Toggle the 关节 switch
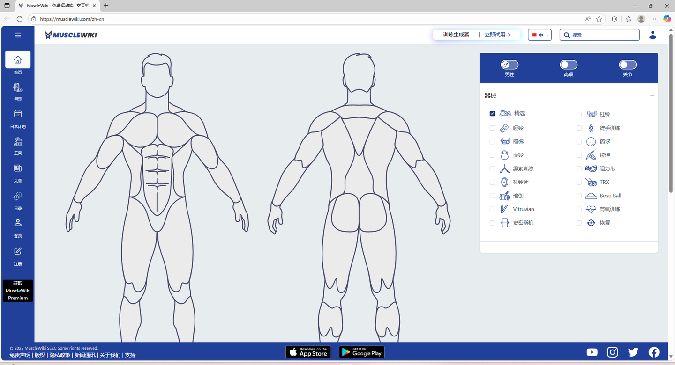This screenshot has height=365, width=675. tap(628, 65)
